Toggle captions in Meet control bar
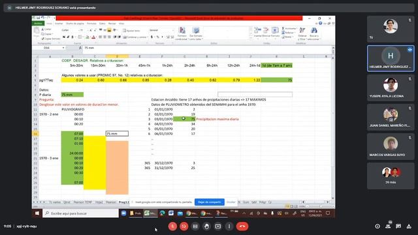 click(195, 227)
